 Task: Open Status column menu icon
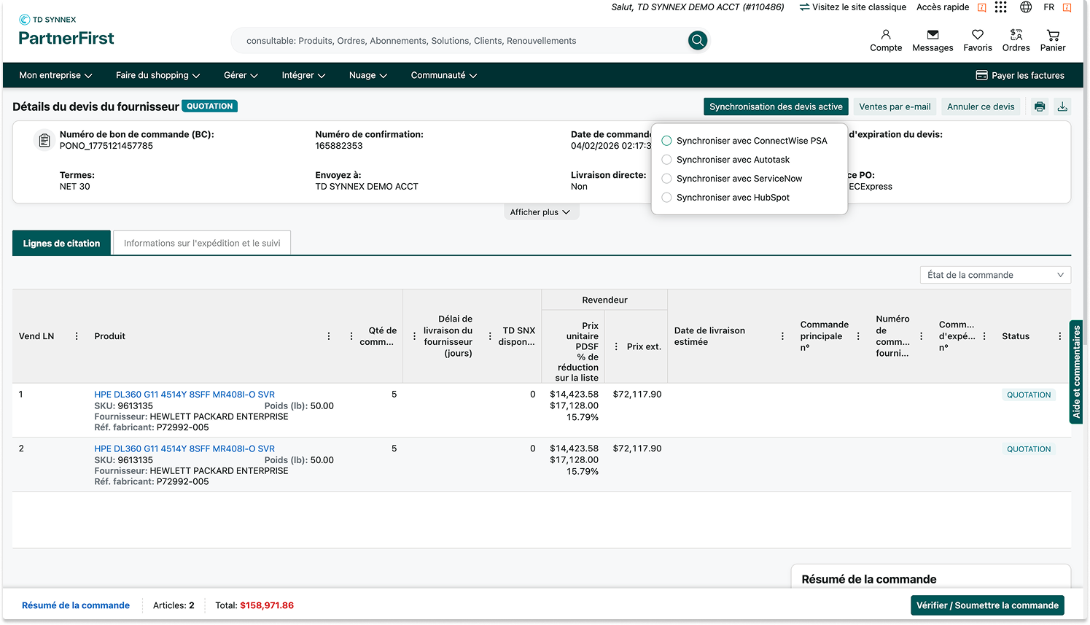point(1059,336)
